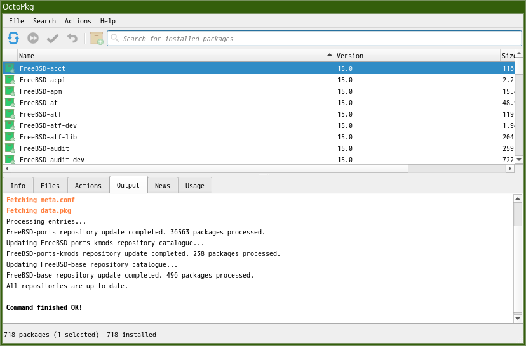Image resolution: width=526 pixels, height=346 pixels.
Task: Click the undo cancel actions icon
Action: coord(72,38)
